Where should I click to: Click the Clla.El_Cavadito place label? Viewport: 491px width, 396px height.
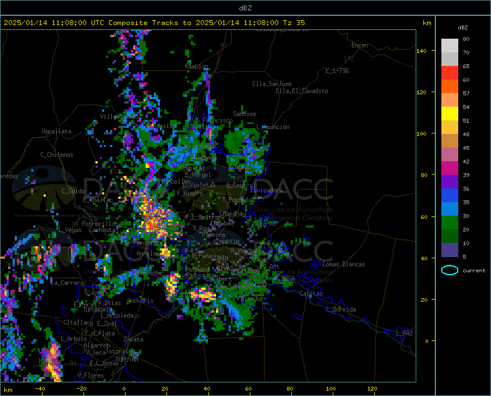pos(302,91)
